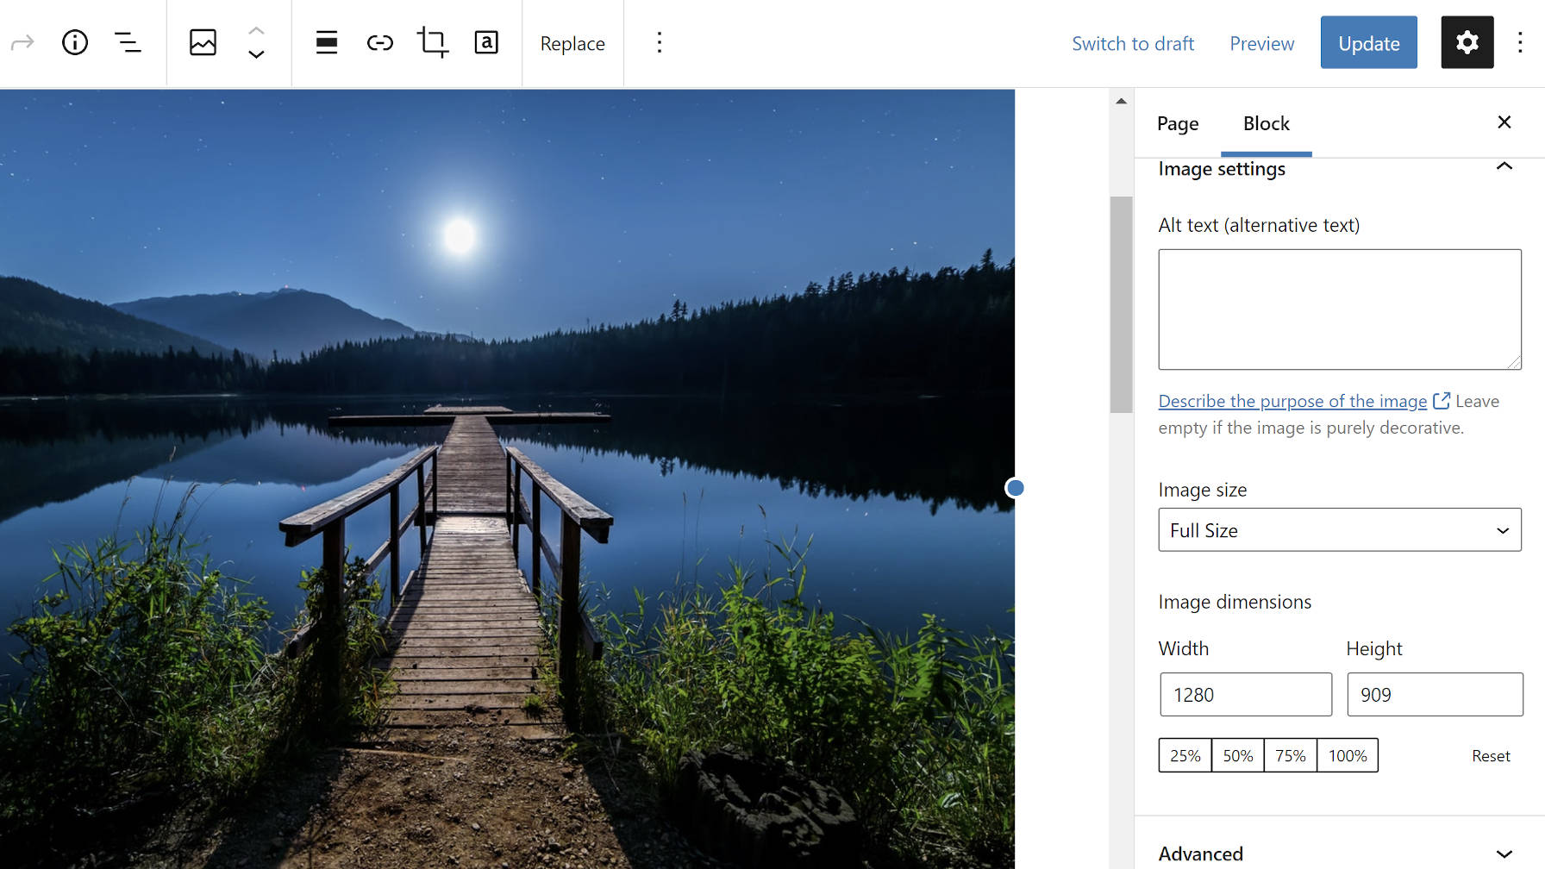Click the Preview button
The image size is (1545, 869).
tap(1261, 43)
